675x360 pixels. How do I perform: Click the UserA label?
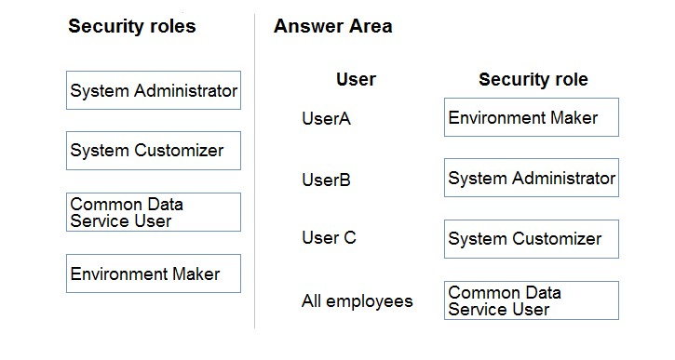(x=326, y=119)
